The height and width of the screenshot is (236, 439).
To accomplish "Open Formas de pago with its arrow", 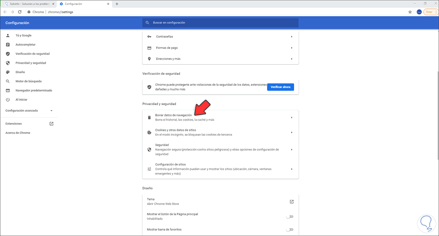I will [x=292, y=48].
